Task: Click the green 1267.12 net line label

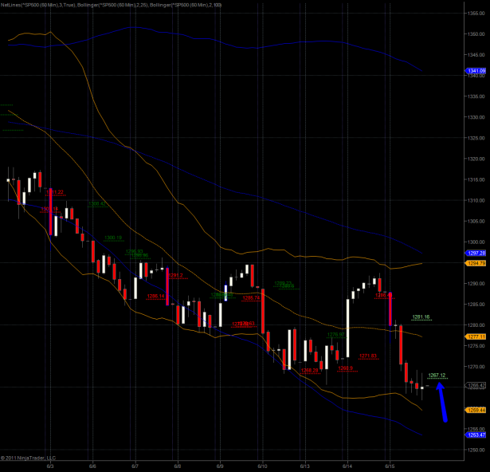Action: coord(437,375)
